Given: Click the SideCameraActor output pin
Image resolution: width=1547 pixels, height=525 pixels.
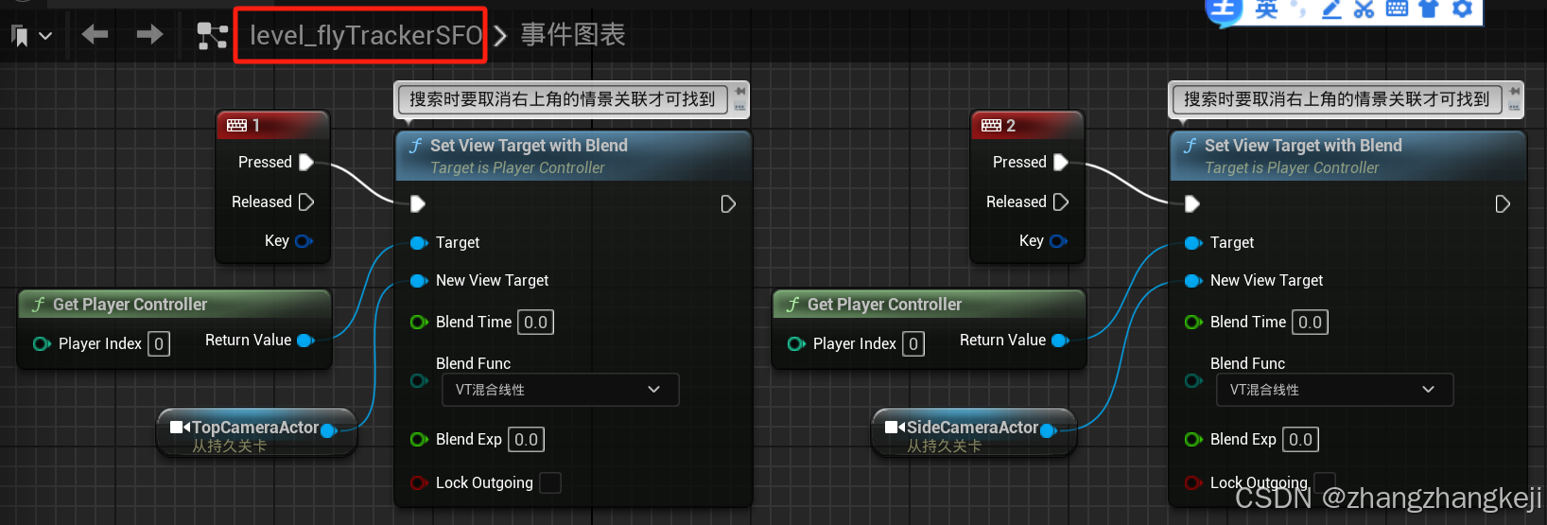Looking at the screenshot, I should coord(1048,430).
